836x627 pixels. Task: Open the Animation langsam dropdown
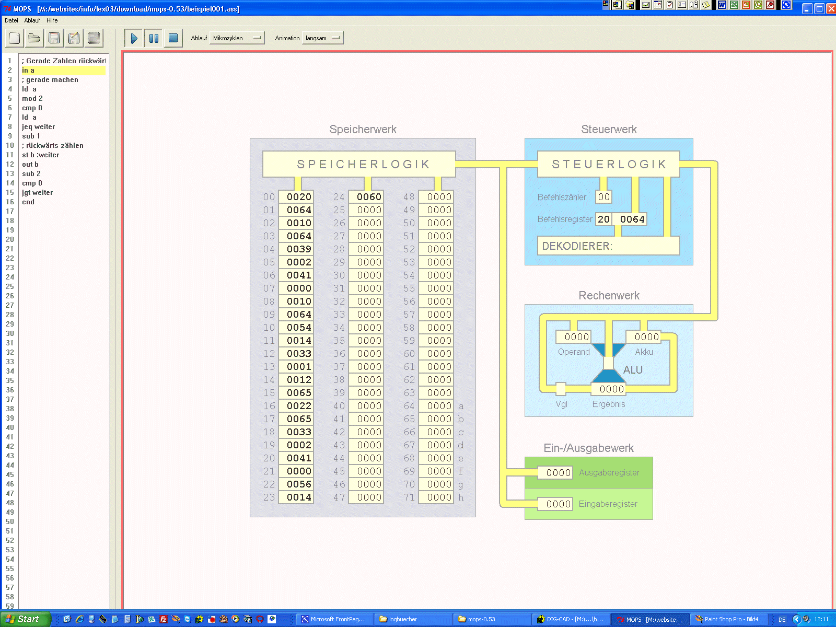point(322,38)
